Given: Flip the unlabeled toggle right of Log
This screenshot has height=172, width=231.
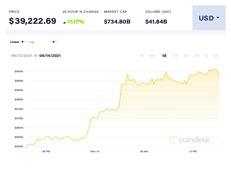Looking at the screenshot, I should tap(55, 42).
